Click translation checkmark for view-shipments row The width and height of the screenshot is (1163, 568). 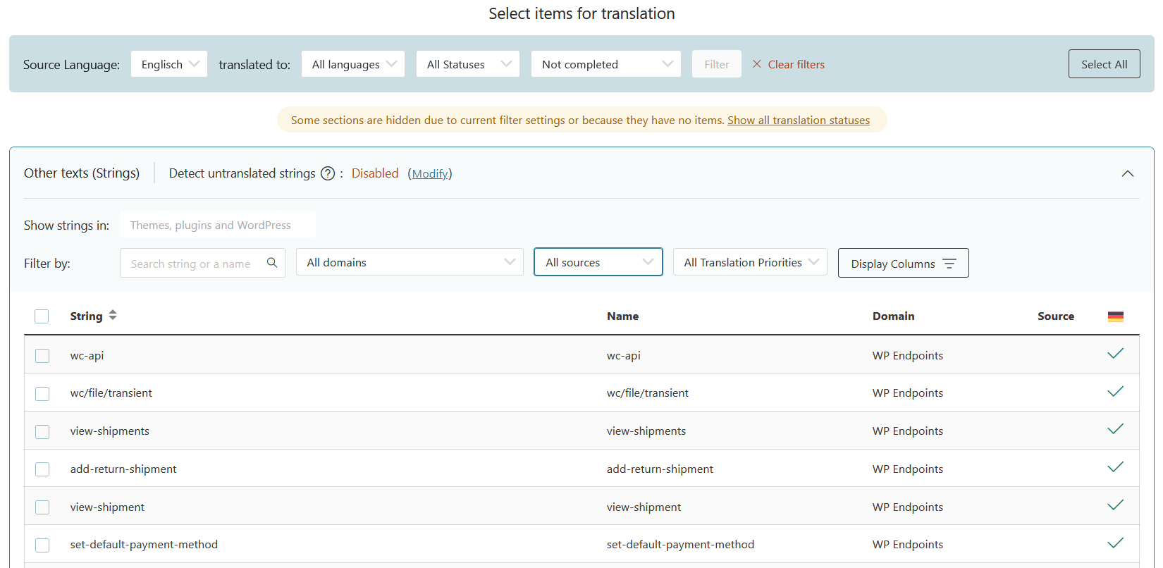1115,429
